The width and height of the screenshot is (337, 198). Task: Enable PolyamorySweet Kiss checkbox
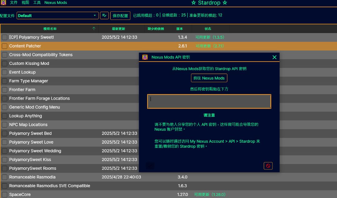pos(4,160)
